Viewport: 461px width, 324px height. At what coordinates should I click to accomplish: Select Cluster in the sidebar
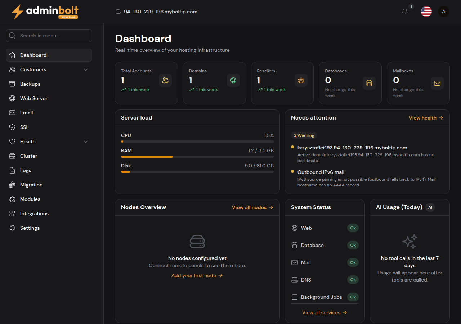pos(49,156)
